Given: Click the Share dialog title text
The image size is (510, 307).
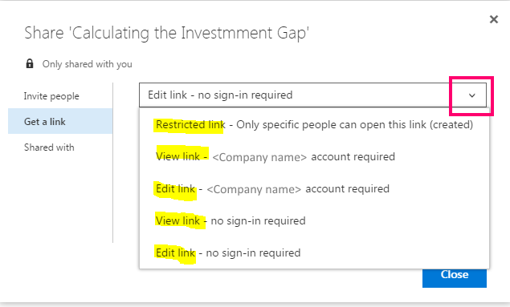Looking at the screenshot, I should [166, 34].
